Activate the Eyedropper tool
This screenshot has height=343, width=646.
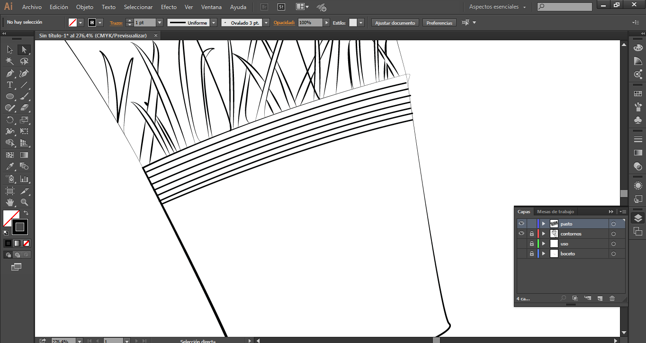[x=9, y=167]
